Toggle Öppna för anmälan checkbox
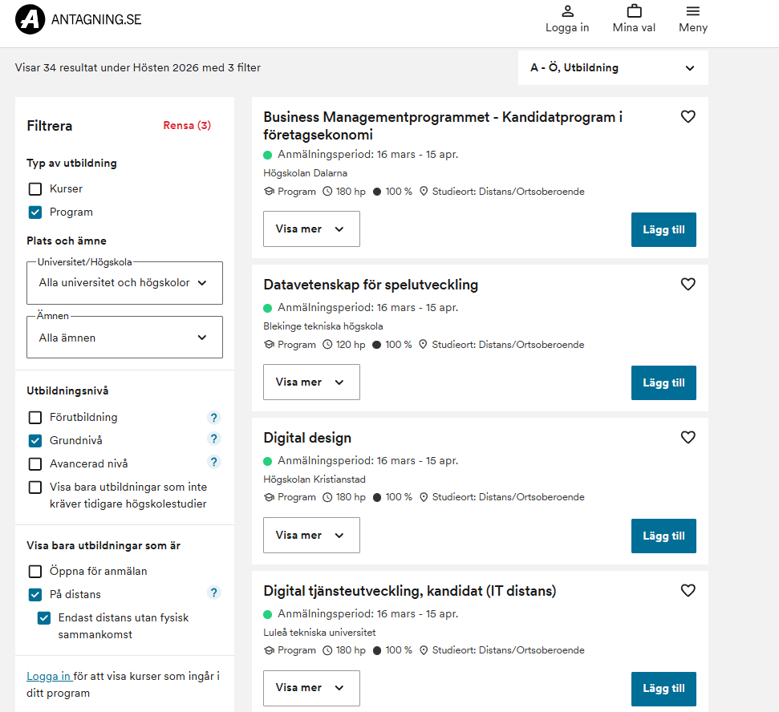The image size is (779, 712). pyautogui.click(x=35, y=572)
